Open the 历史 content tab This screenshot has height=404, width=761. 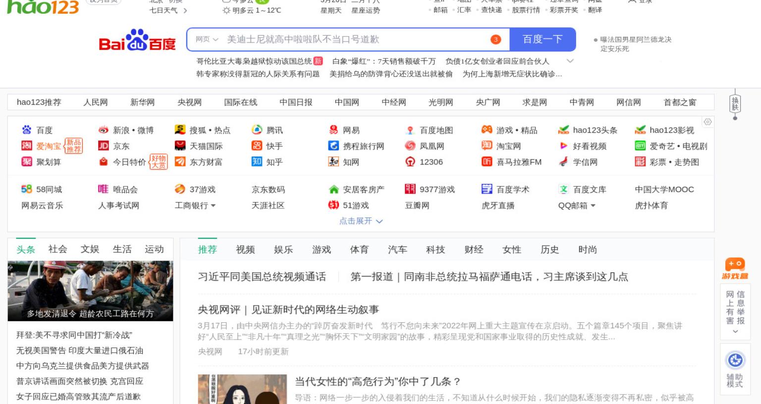(x=549, y=250)
